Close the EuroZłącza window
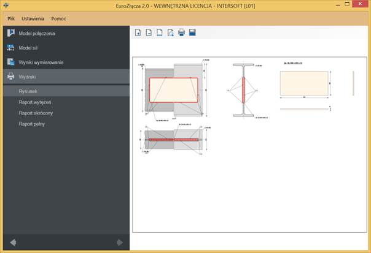The image size is (371, 253). 360,4
